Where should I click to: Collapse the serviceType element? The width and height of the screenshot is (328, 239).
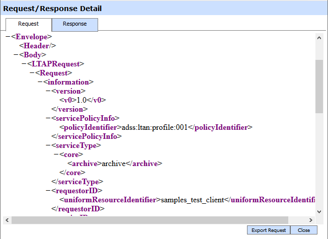[47, 145]
